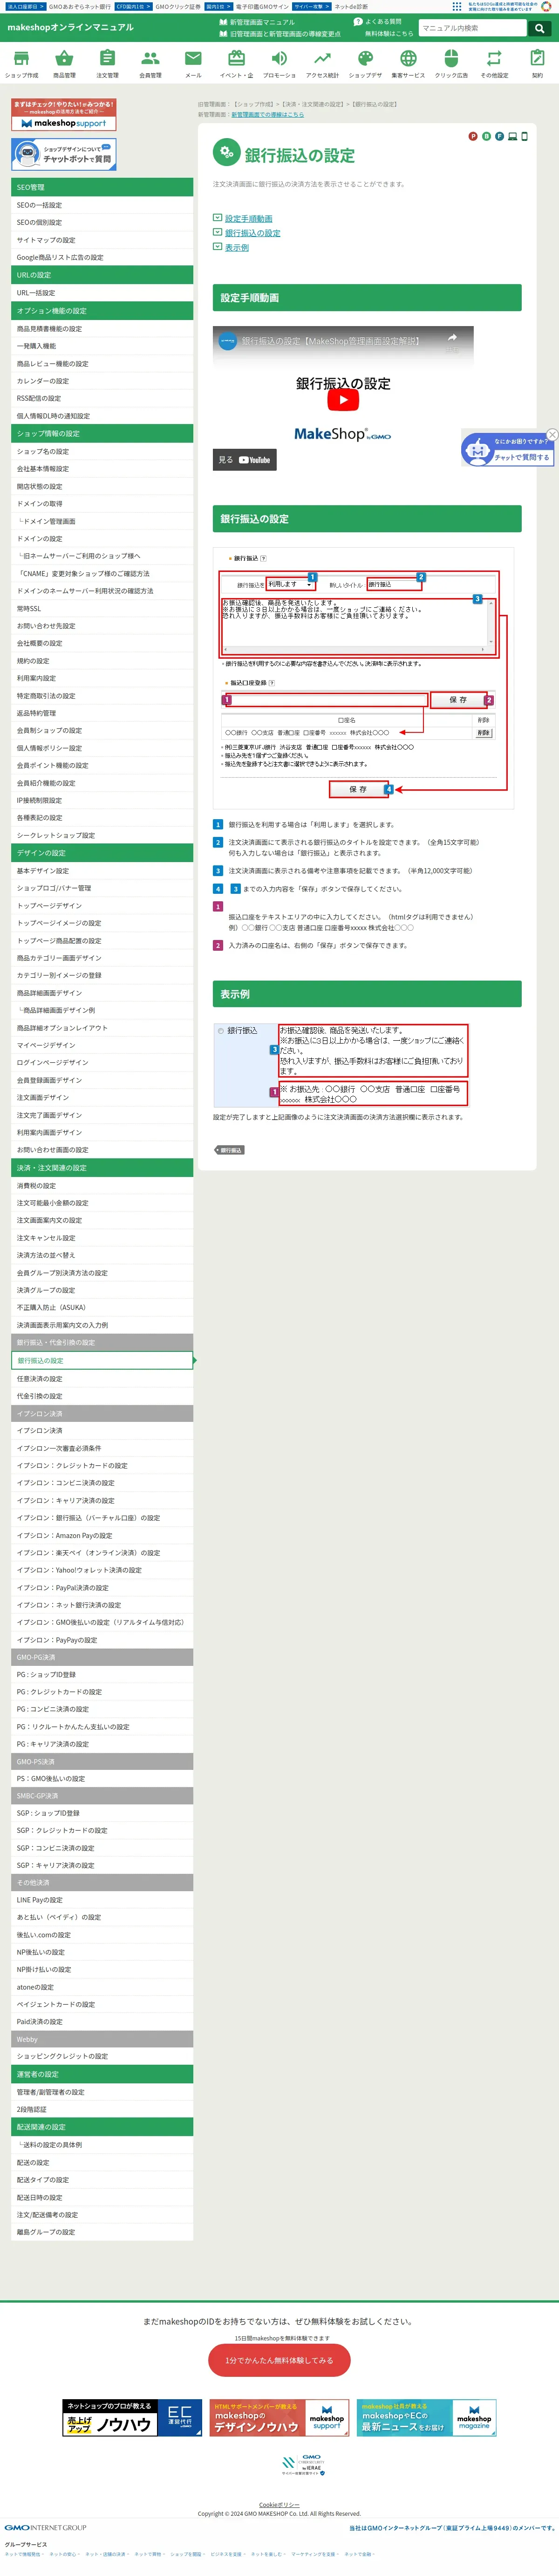Open the GMO services grid icon
This screenshot has width=559, height=2576.
[x=457, y=6]
